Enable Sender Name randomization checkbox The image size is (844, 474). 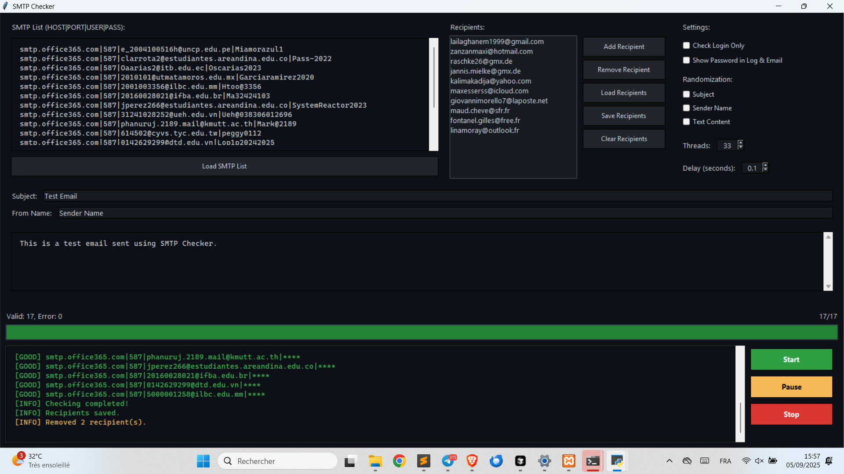pyautogui.click(x=686, y=108)
